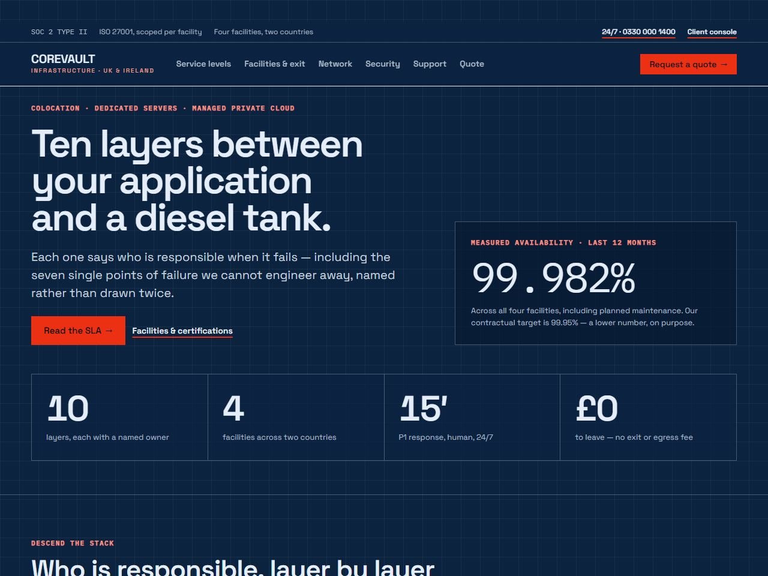
Task: Click the P1 response, human, 24/7 caption
Action: click(446, 437)
